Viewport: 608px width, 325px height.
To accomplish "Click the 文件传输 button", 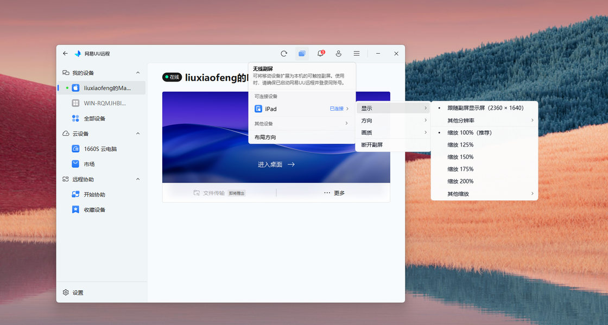I will (219, 193).
